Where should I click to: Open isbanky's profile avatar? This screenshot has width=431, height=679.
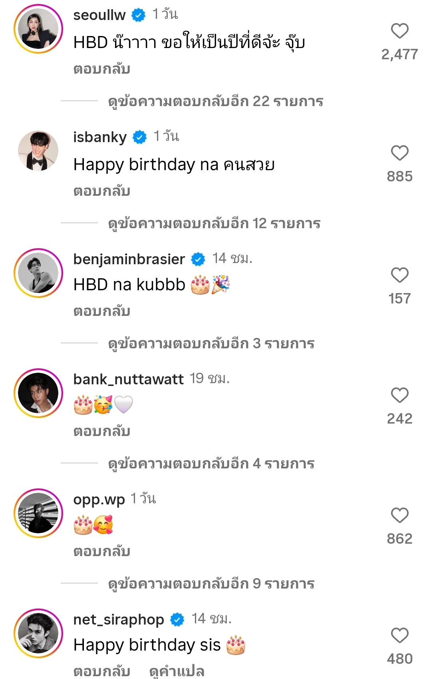pos(38,151)
